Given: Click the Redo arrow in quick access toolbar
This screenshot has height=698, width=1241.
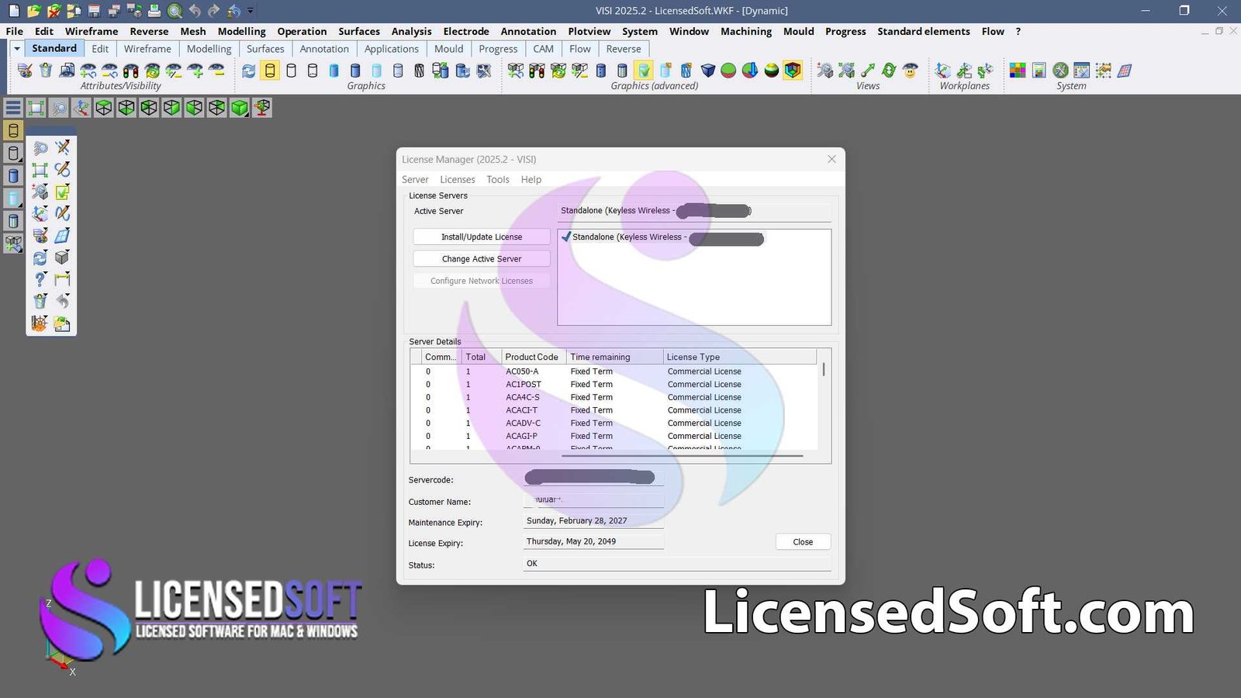Looking at the screenshot, I should pyautogui.click(x=213, y=11).
